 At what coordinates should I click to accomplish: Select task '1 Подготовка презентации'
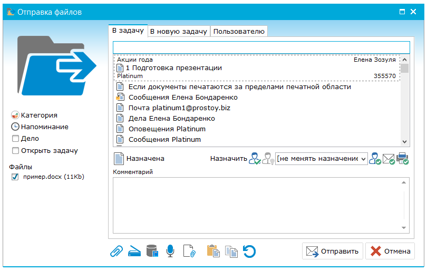[x=257, y=68]
